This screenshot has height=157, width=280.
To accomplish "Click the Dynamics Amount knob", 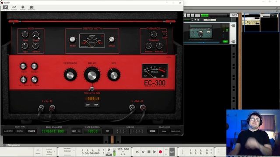I will [148, 46].
